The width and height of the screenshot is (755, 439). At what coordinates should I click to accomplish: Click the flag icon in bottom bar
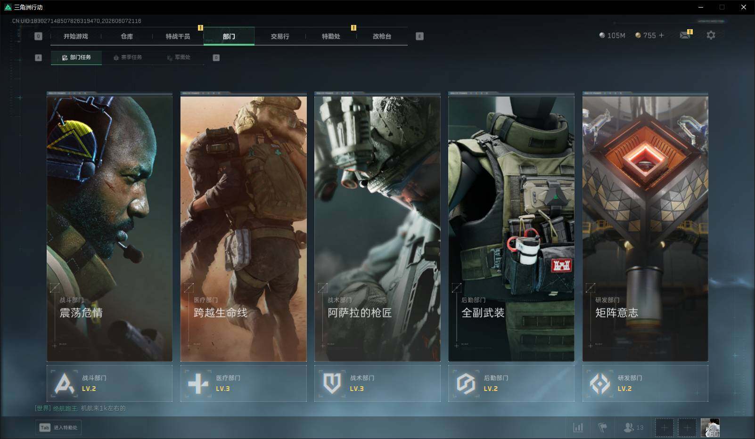tap(602, 427)
